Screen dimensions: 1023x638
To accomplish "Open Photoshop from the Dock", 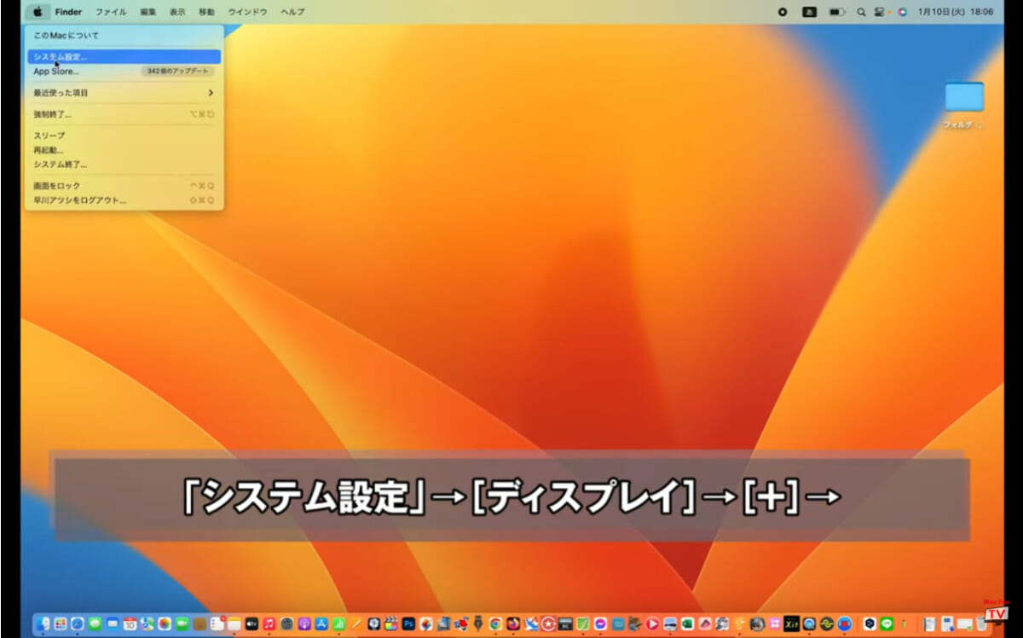I will click(x=408, y=623).
